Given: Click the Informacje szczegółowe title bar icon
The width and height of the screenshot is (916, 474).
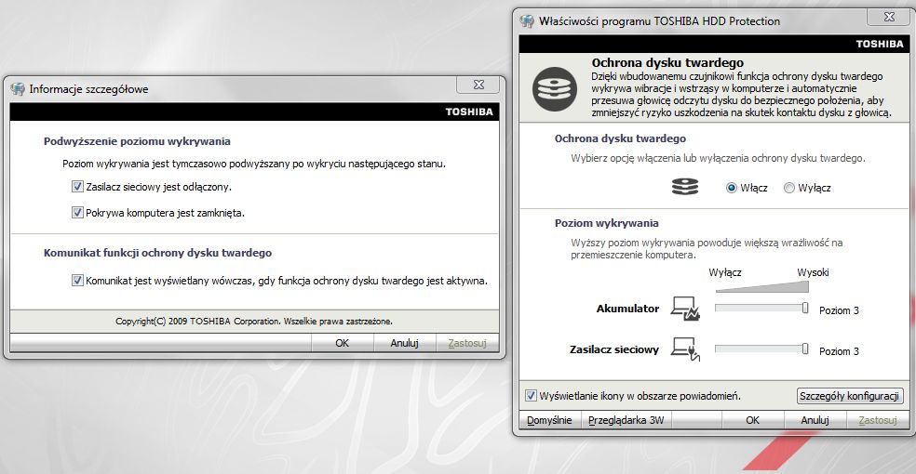Looking at the screenshot, I should point(18,88).
